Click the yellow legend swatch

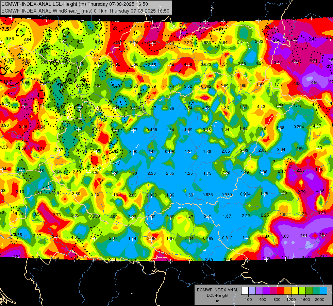tap(295, 291)
